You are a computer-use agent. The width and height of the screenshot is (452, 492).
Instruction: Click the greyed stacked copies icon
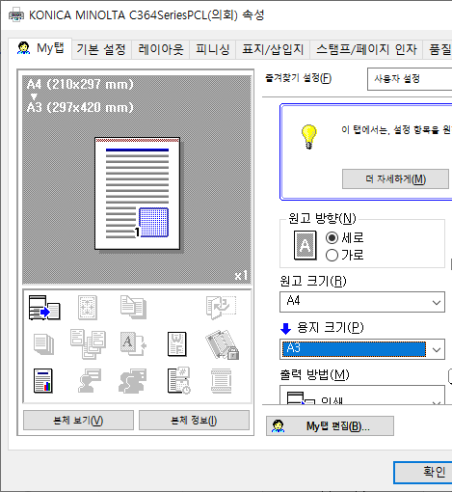[x=43, y=344]
